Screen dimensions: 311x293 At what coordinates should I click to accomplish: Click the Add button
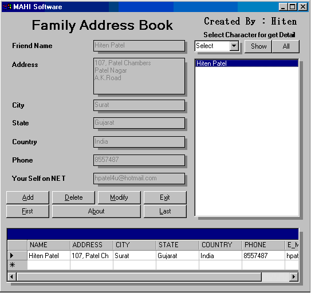pyautogui.click(x=27, y=197)
